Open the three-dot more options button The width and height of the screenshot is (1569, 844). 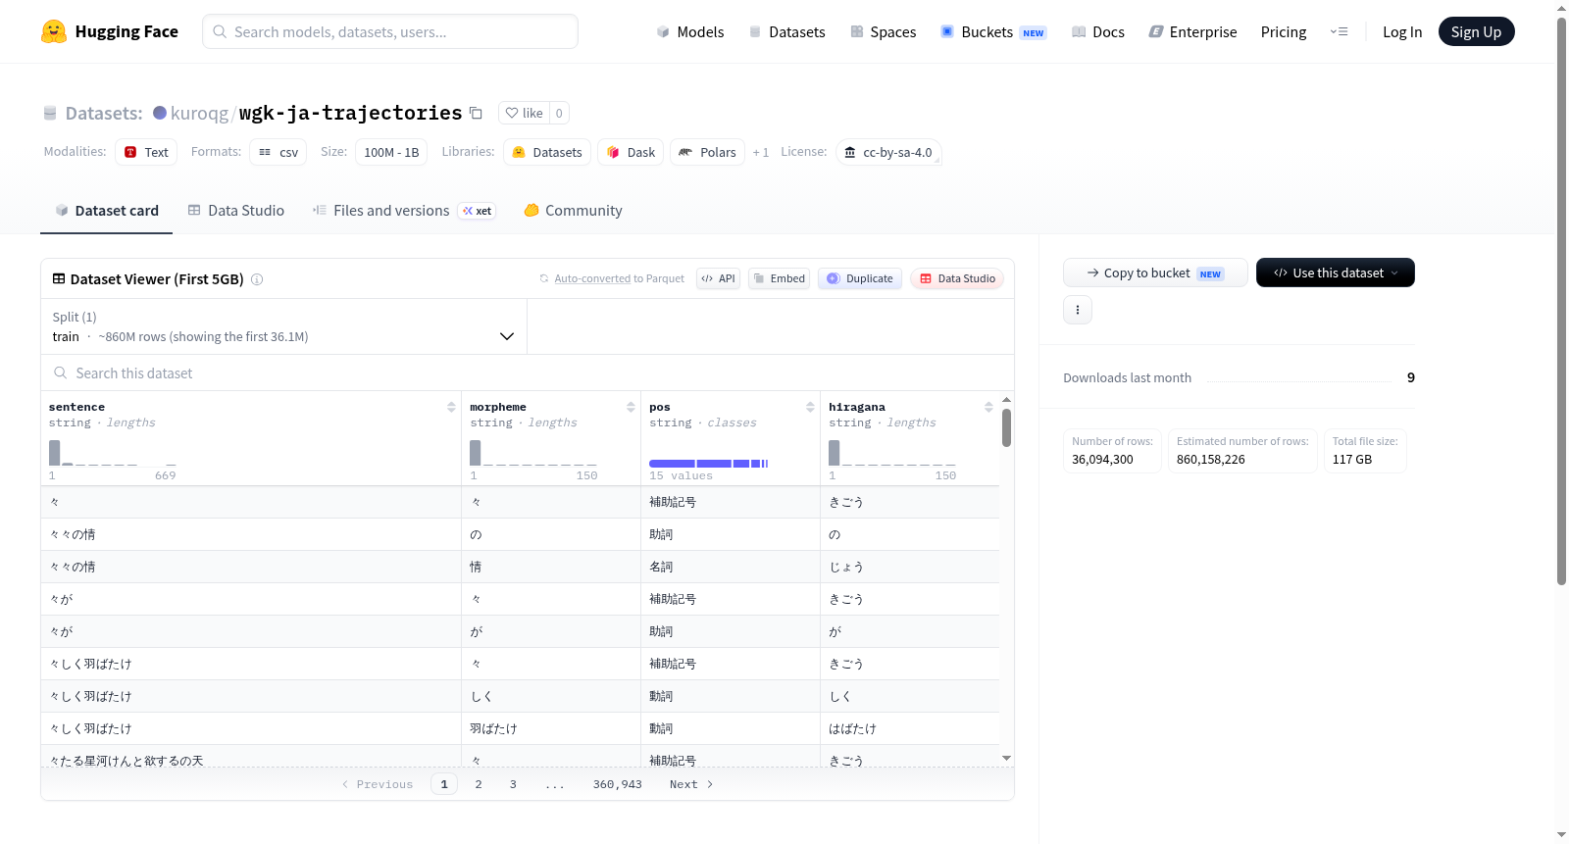point(1078,310)
